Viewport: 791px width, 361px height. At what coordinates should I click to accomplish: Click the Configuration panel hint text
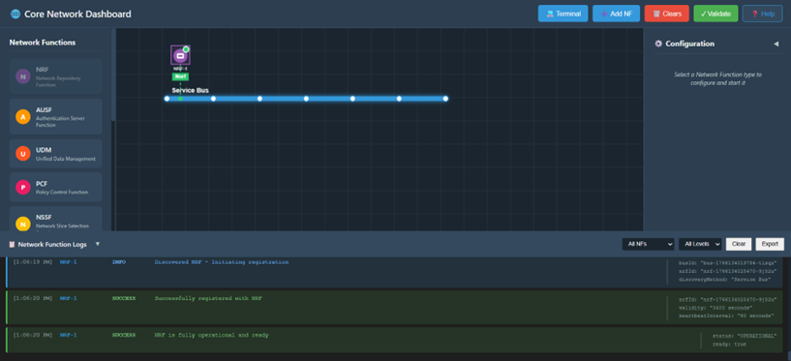[x=717, y=78]
